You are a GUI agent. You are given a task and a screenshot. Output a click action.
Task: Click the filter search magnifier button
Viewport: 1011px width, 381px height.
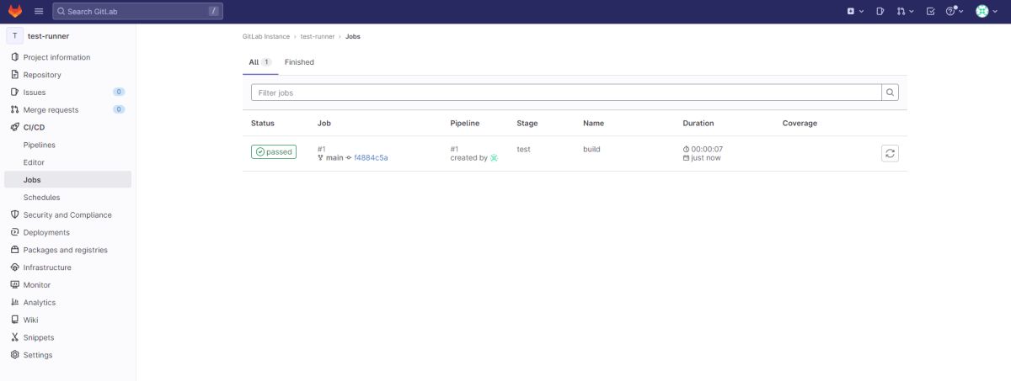pos(890,93)
